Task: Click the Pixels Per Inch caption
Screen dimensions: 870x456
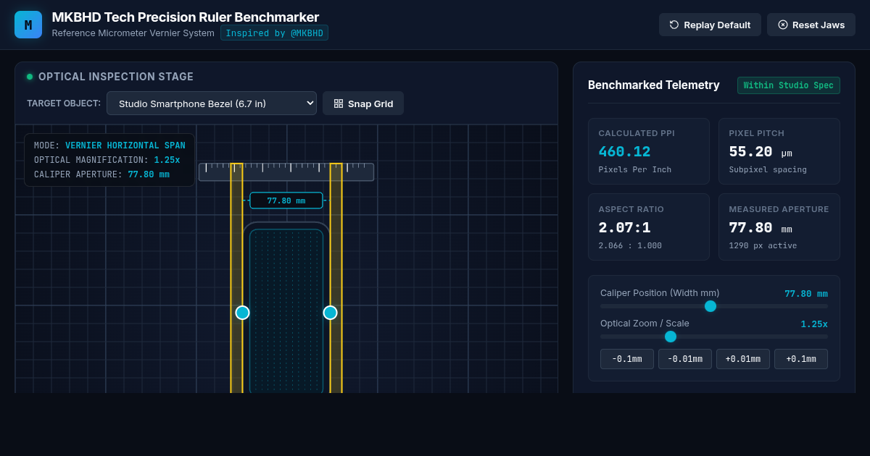Action: 635,169
